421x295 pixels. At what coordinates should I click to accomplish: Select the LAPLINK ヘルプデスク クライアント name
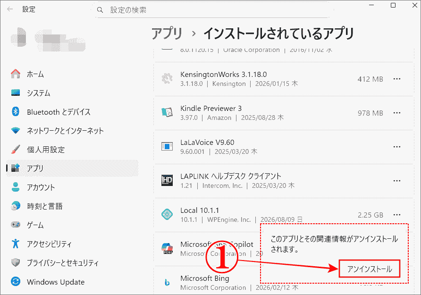[231, 177]
